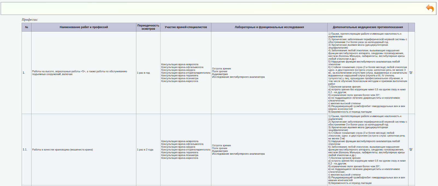This screenshot has height=186, width=438.
Task: Click 'Участие врачей-специалистов' column header
Action: [186, 27]
